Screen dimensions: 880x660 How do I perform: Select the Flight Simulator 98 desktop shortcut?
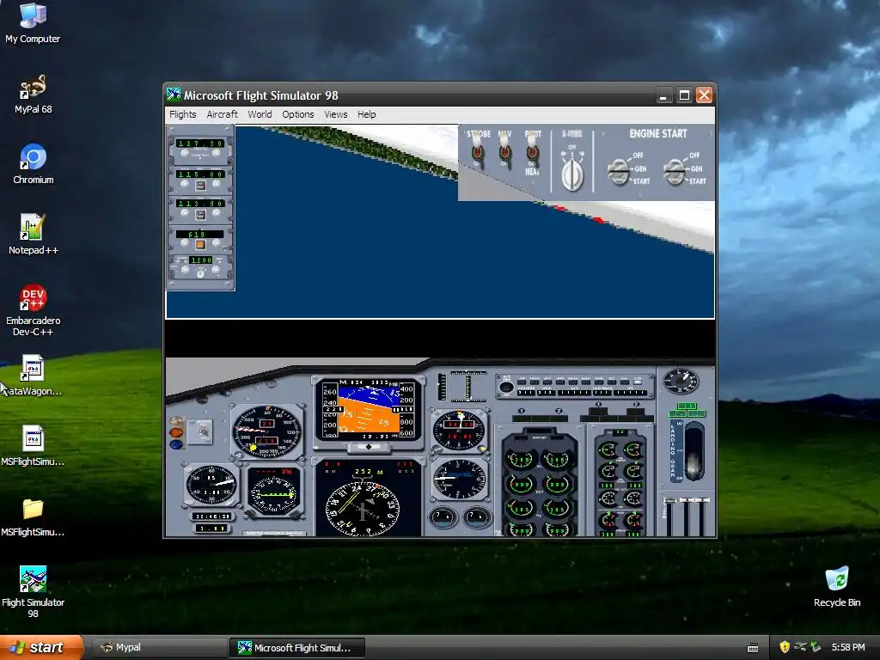(33, 591)
